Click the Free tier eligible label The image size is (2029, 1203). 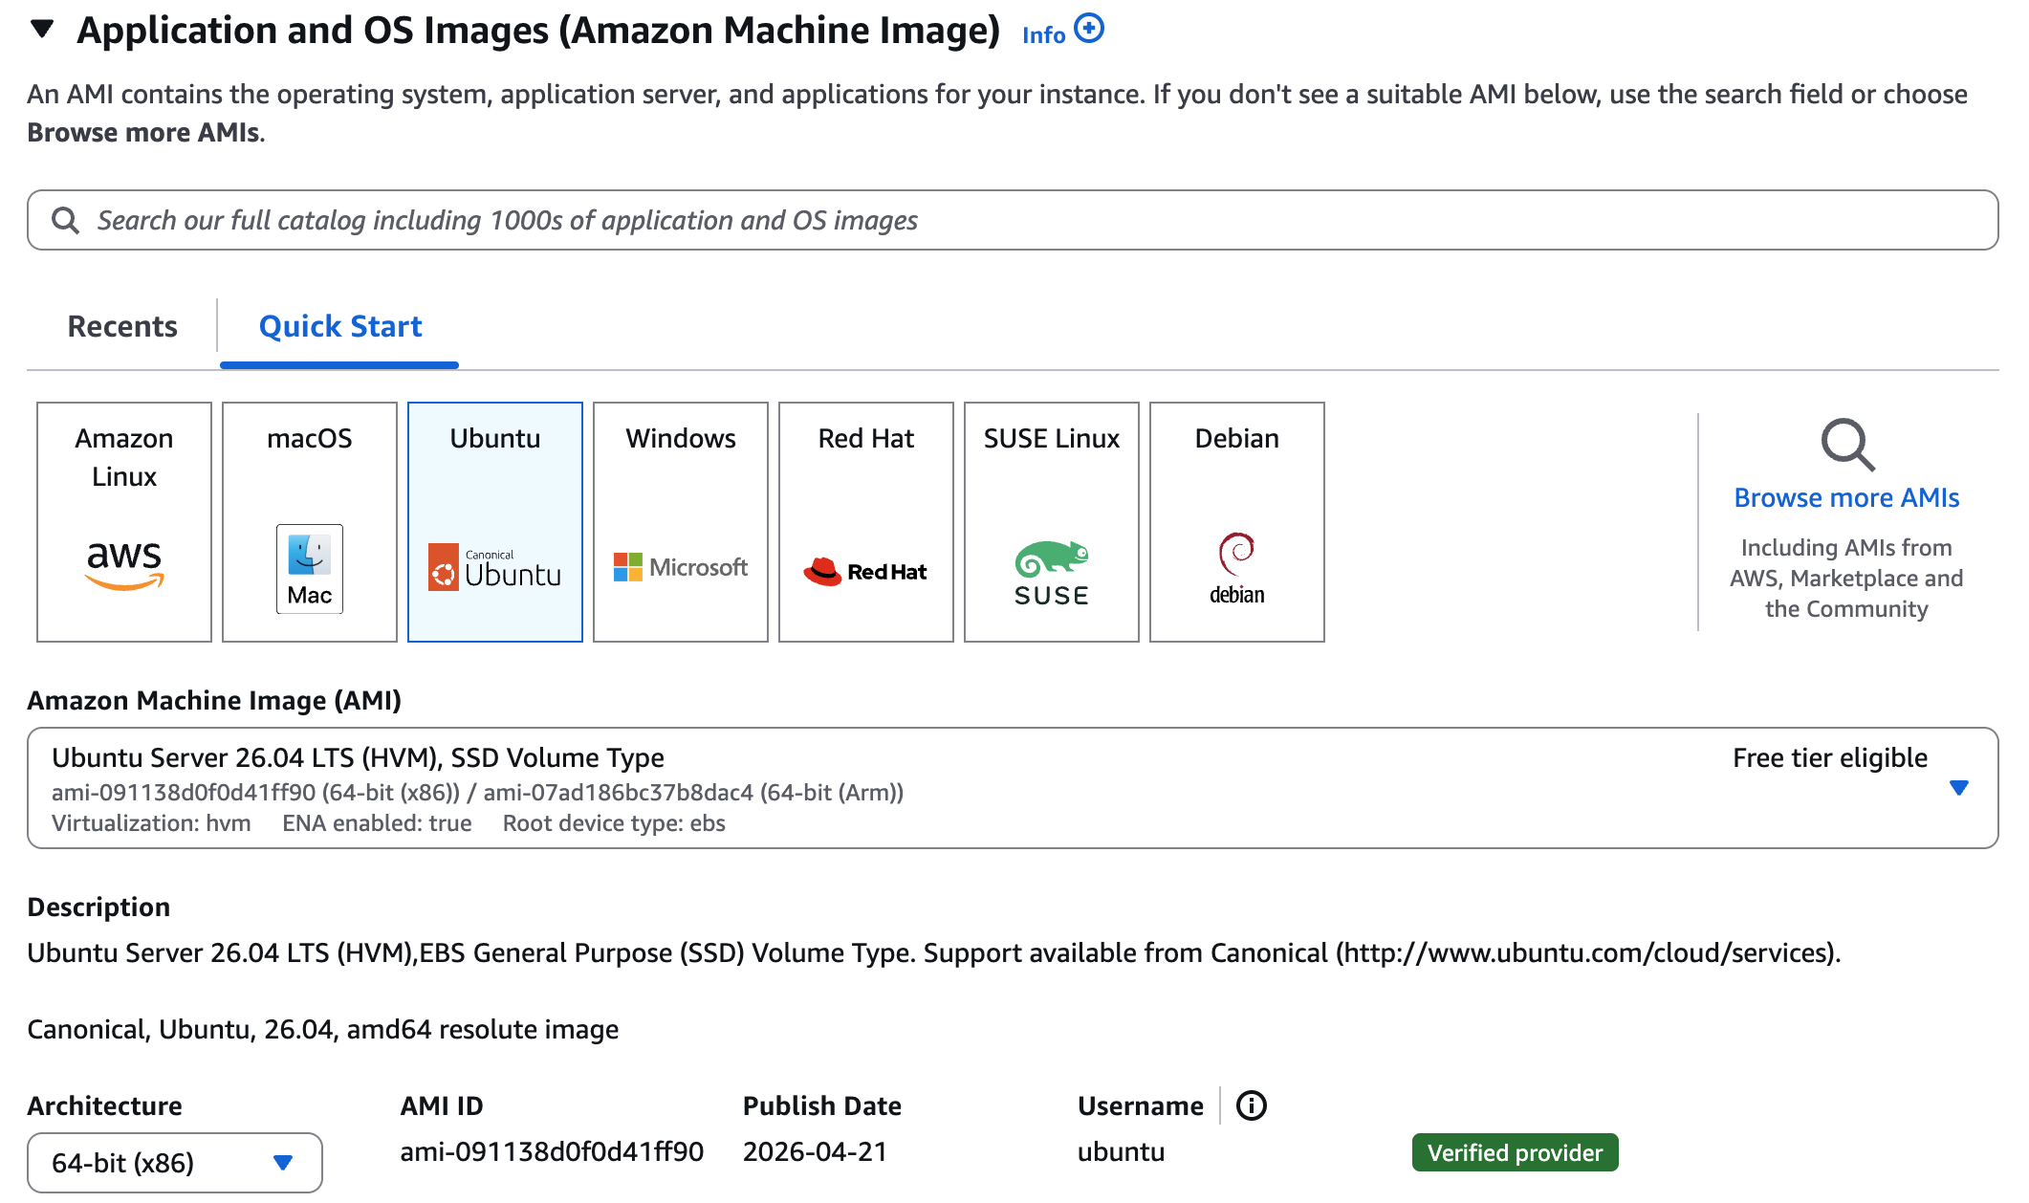[1830, 758]
